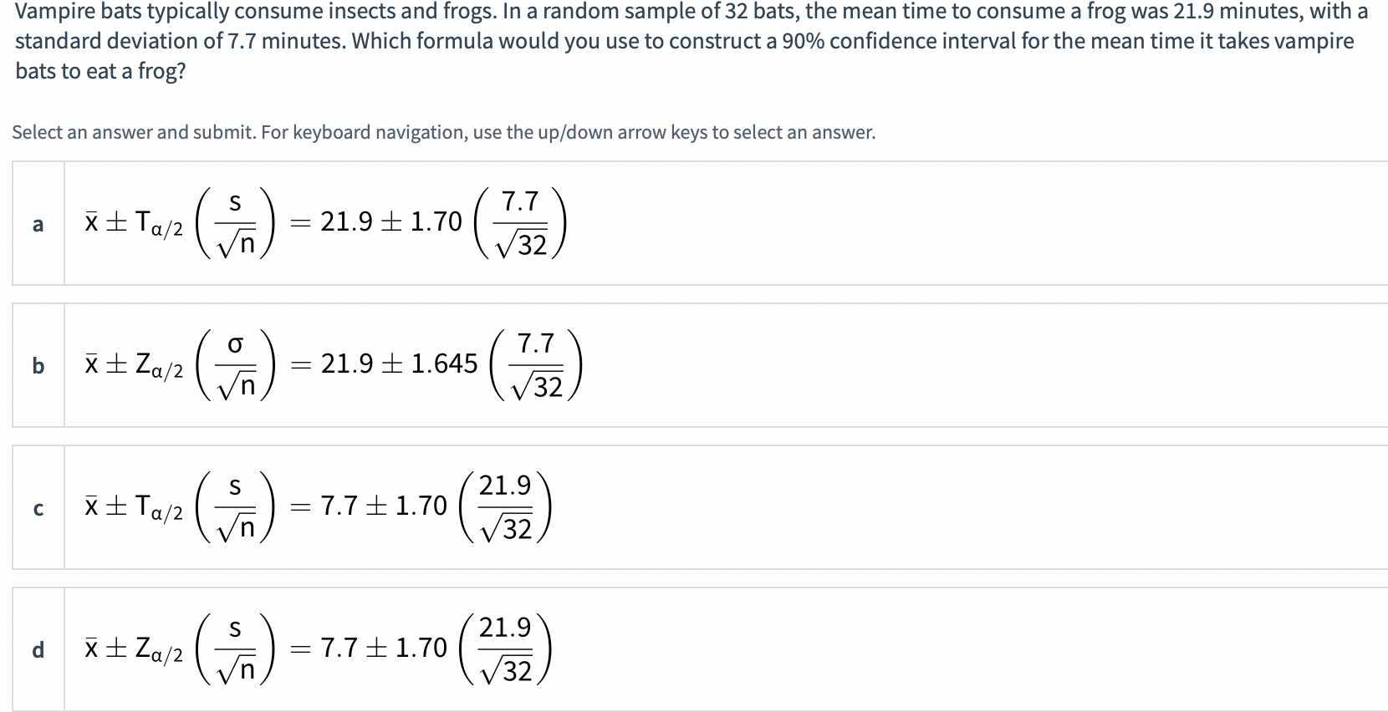Screen dimensions: 1388x712
Task: Click the x̄ ± Tα/2 expression in option c
Action: click(134, 508)
